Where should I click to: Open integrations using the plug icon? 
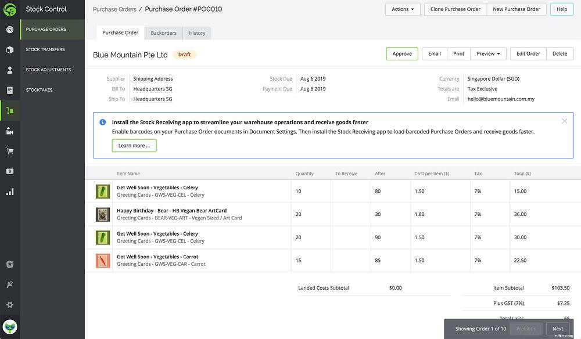coord(10,284)
